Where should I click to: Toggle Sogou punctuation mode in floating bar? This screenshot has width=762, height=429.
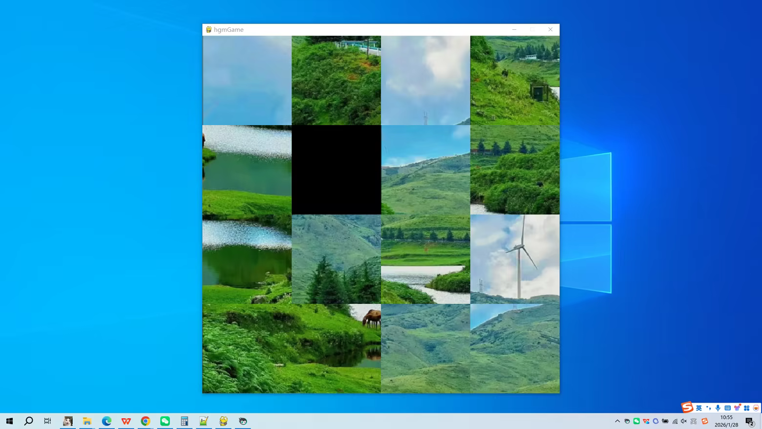pyautogui.click(x=708, y=408)
